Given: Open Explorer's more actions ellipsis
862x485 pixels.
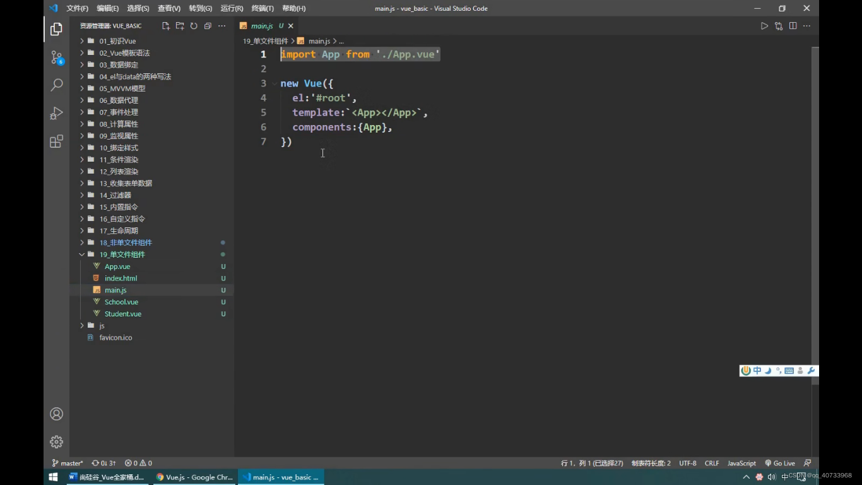Looking at the screenshot, I should (221, 26).
